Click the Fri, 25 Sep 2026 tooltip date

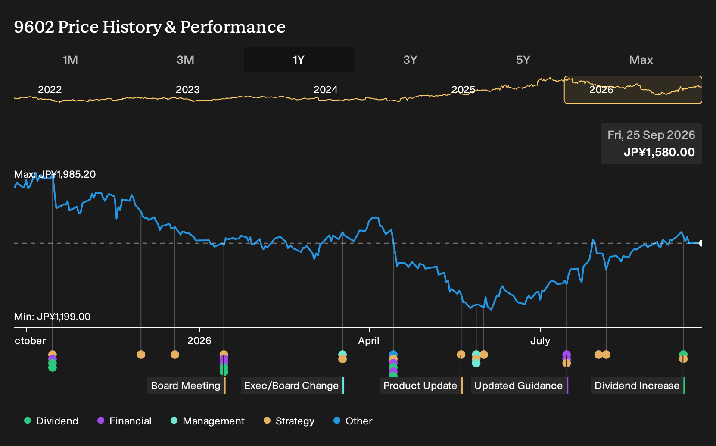click(x=651, y=135)
